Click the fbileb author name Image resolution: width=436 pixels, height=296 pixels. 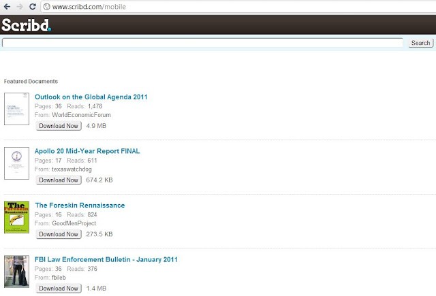[59, 278]
